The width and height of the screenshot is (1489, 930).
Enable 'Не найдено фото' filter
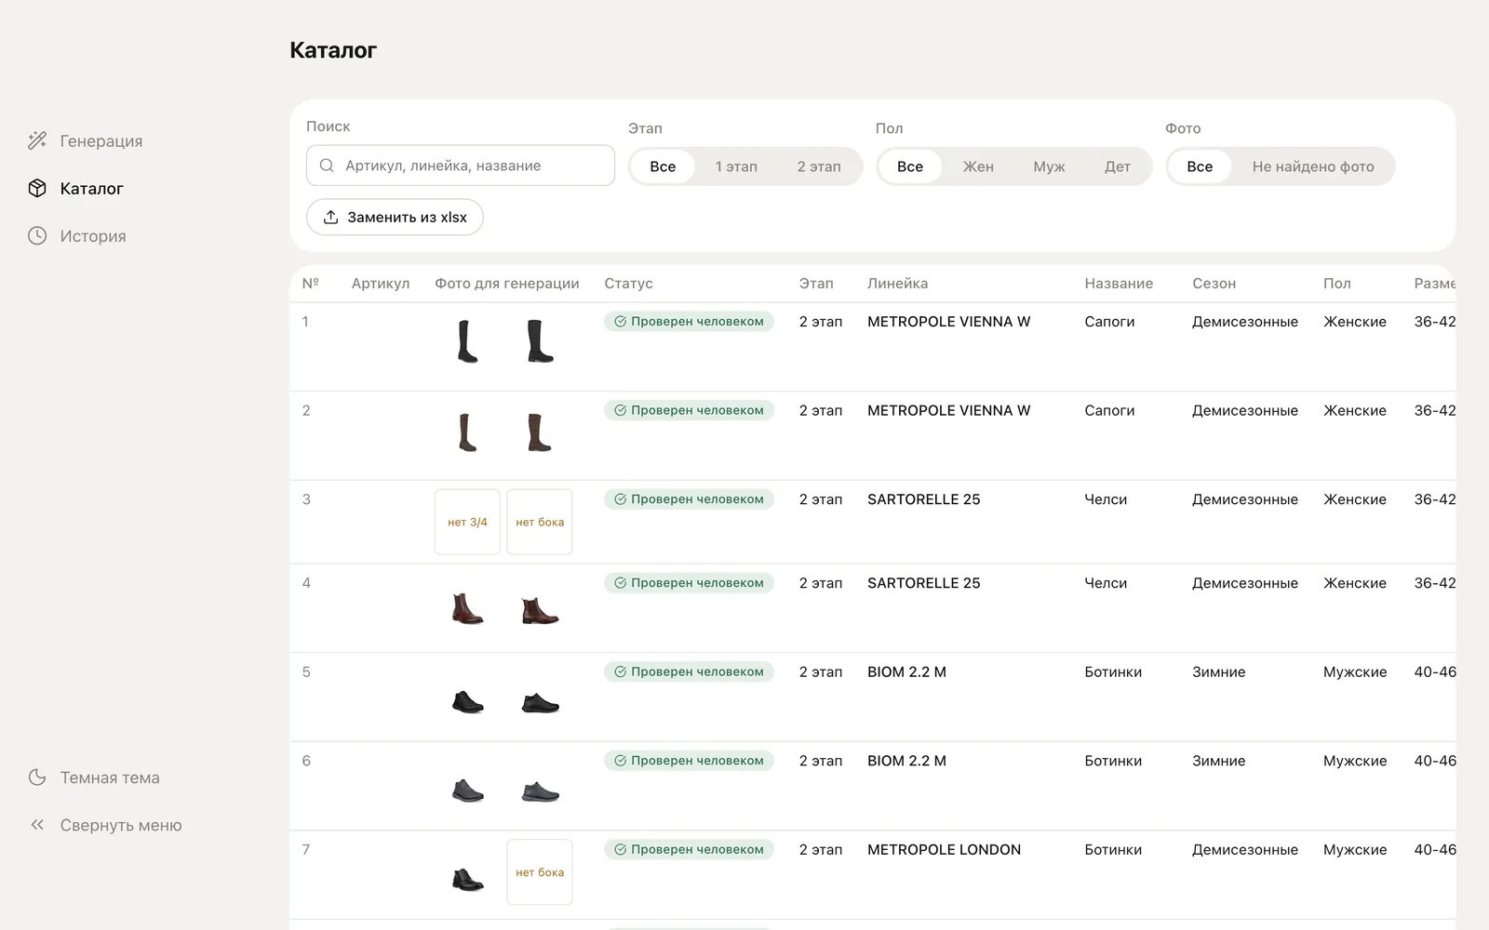pyautogui.click(x=1313, y=166)
